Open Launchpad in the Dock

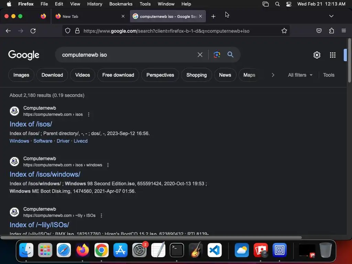[45, 250]
